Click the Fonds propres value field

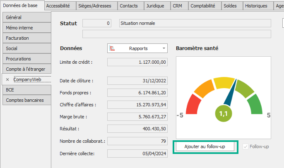[137, 93]
